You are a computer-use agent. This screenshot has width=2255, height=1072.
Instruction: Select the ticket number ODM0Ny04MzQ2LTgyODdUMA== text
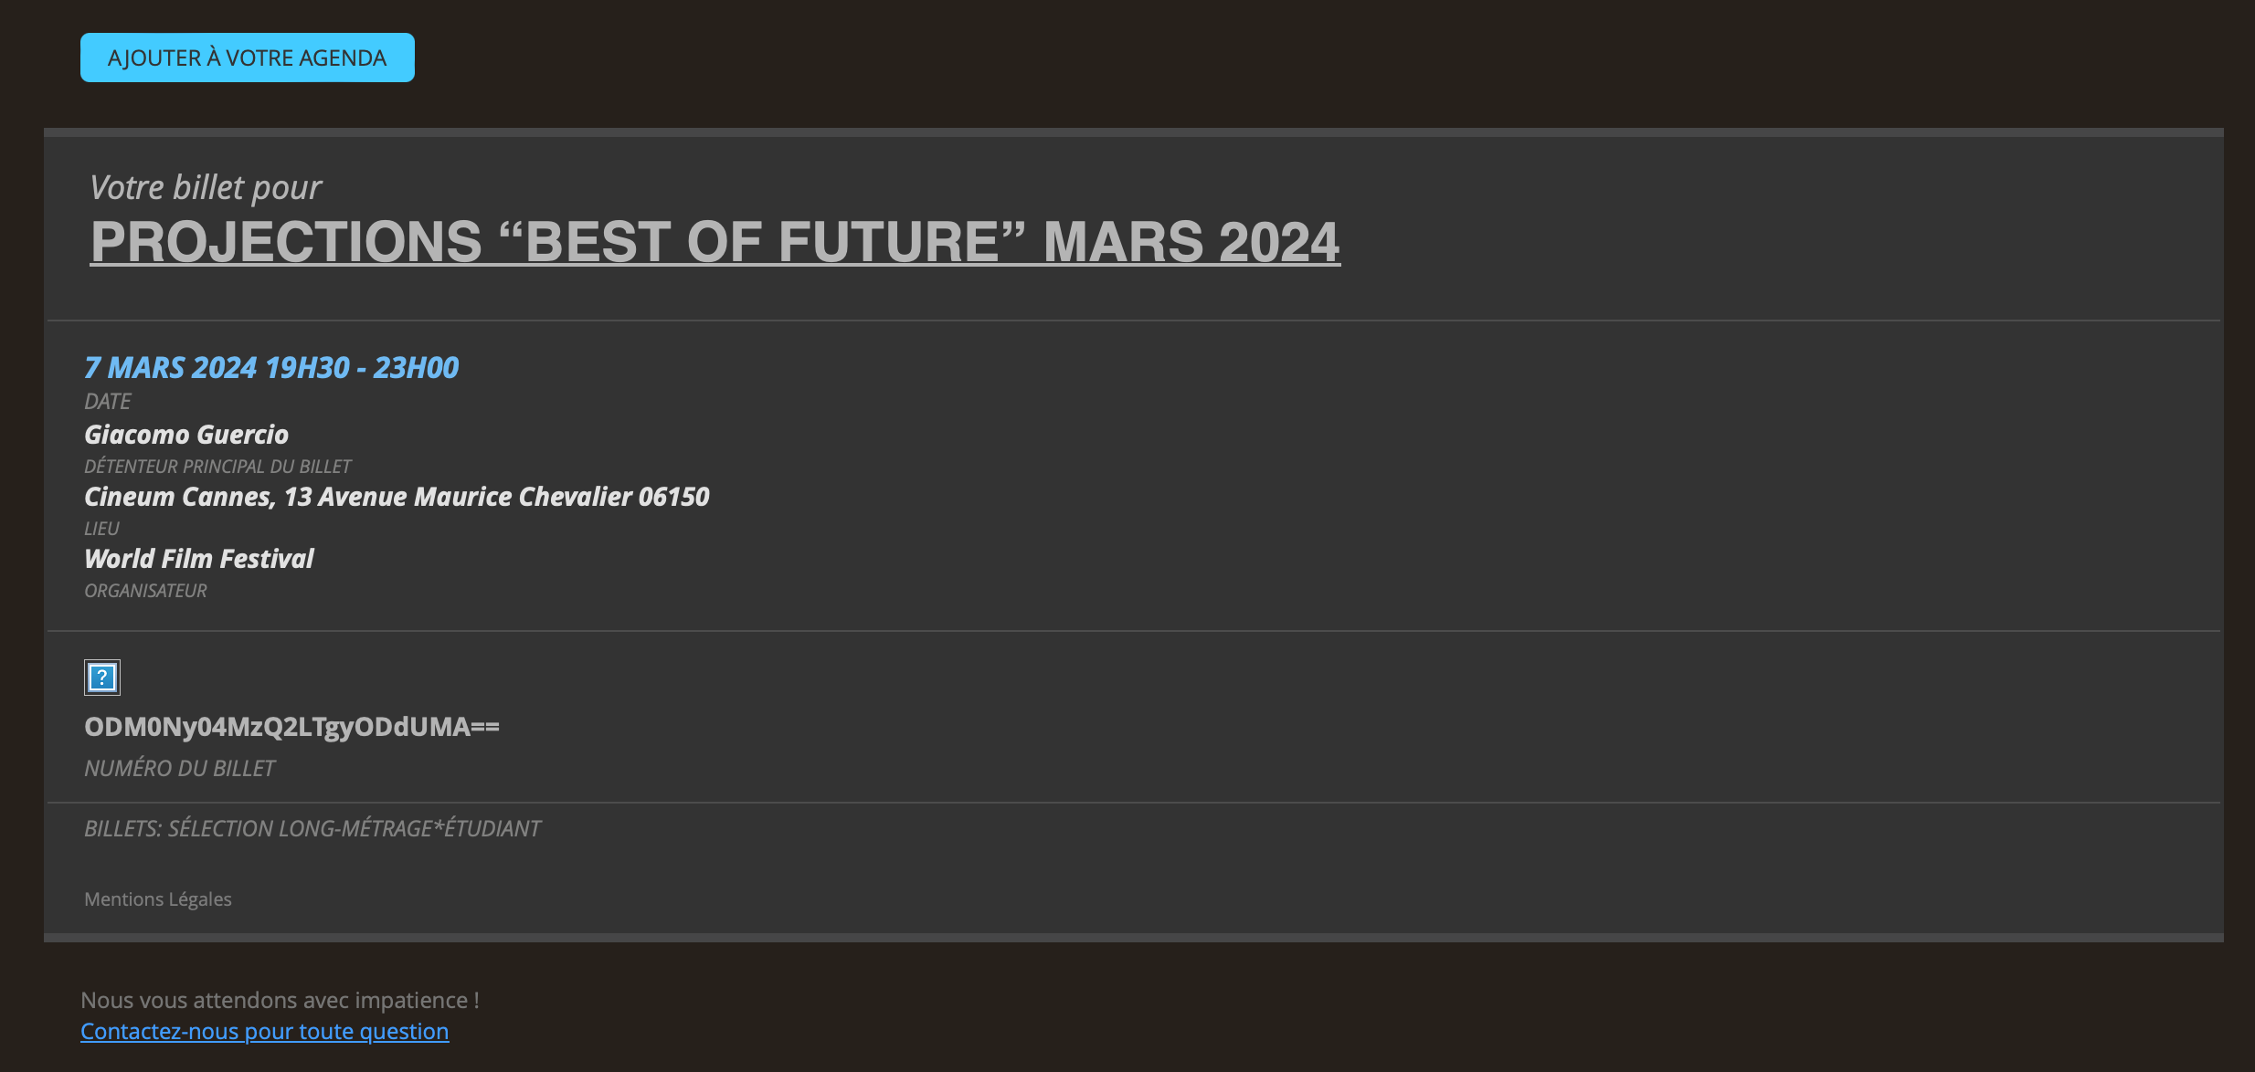[x=292, y=727]
